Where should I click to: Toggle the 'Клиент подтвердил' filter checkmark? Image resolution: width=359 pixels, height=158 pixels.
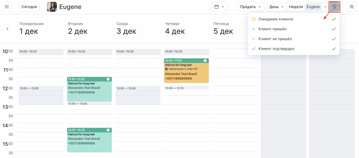click(334, 49)
